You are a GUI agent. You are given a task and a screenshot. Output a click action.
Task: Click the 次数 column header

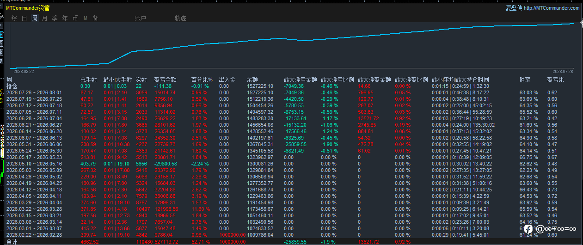pyautogui.click(x=141, y=80)
